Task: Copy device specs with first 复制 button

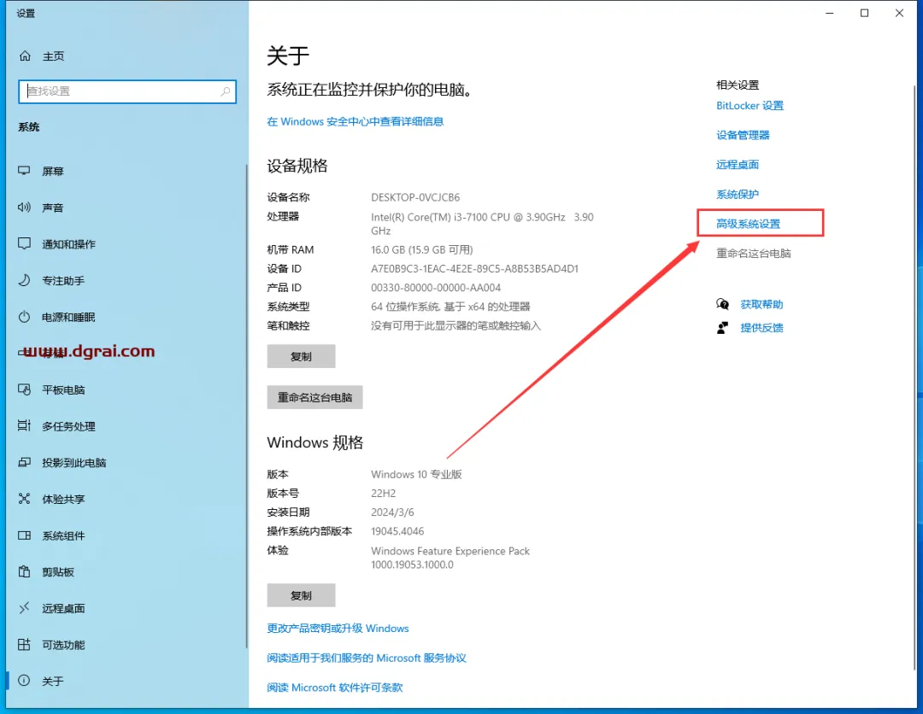Action: click(x=301, y=356)
